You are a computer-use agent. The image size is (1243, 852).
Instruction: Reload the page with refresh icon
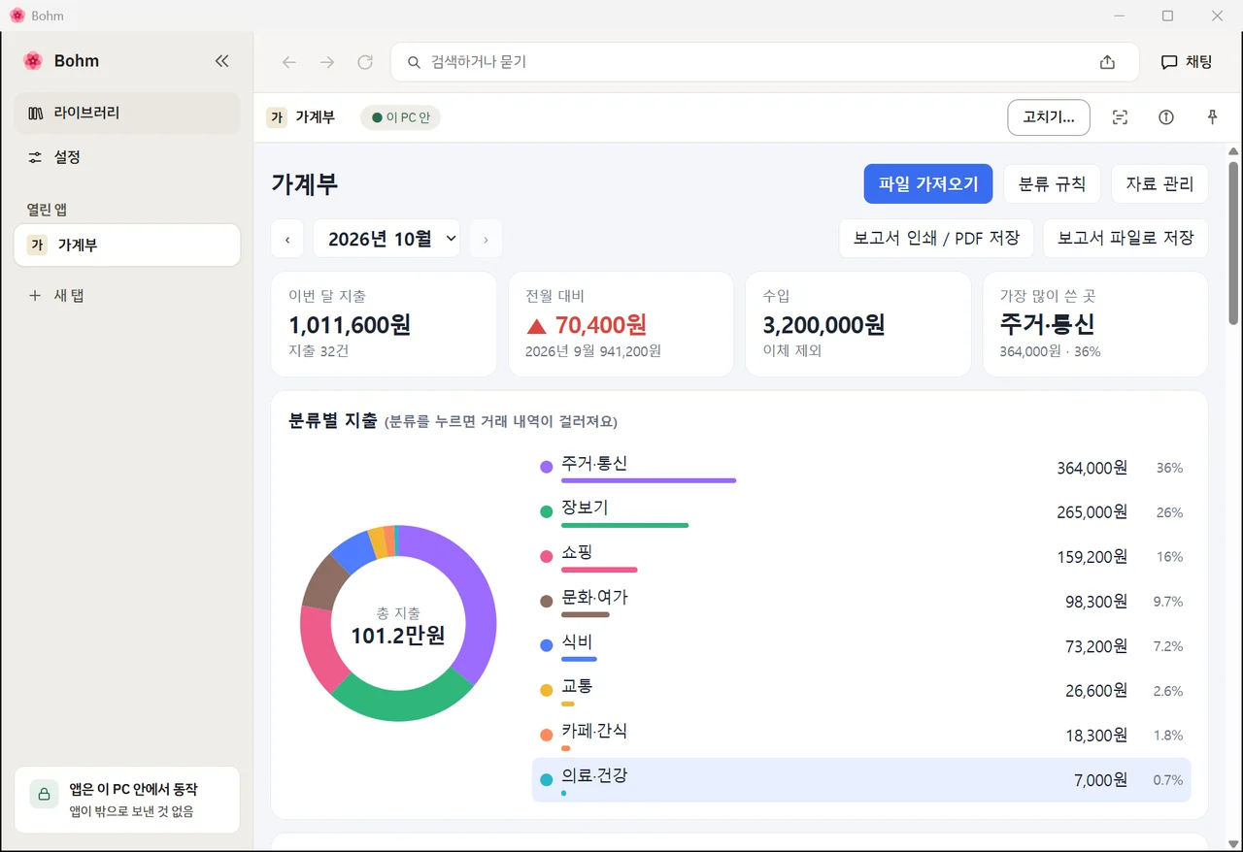(365, 62)
